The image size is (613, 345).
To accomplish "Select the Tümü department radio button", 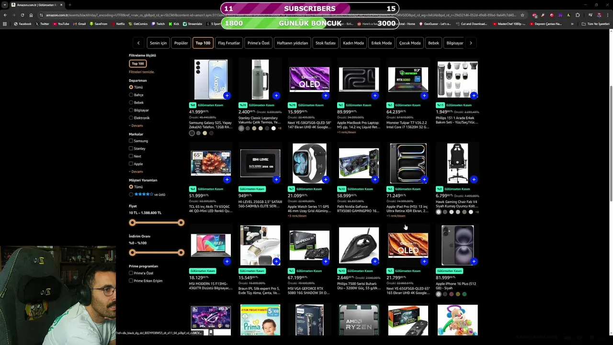I will pyautogui.click(x=131, y=87).
